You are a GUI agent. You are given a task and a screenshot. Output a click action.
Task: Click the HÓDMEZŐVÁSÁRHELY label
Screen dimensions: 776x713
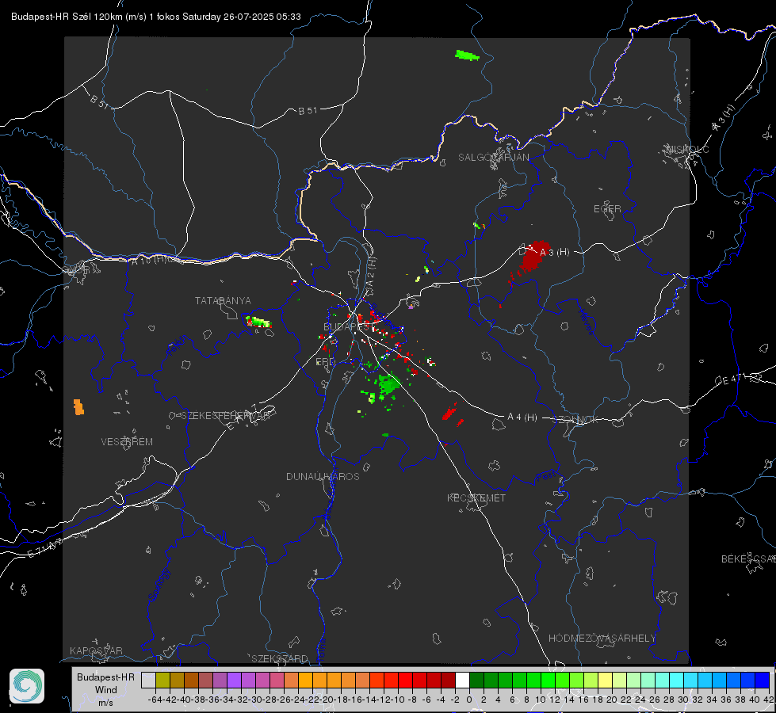602,639
